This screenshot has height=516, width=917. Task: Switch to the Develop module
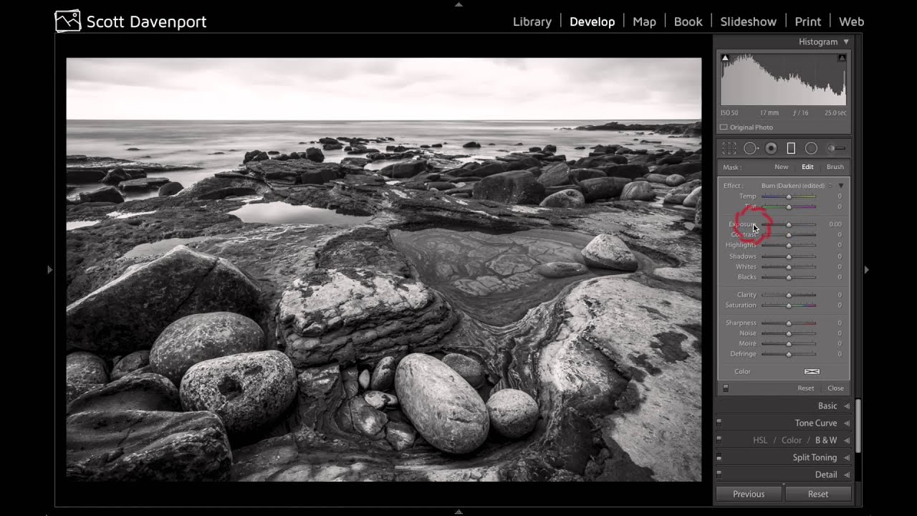click(x=592, y=21)
